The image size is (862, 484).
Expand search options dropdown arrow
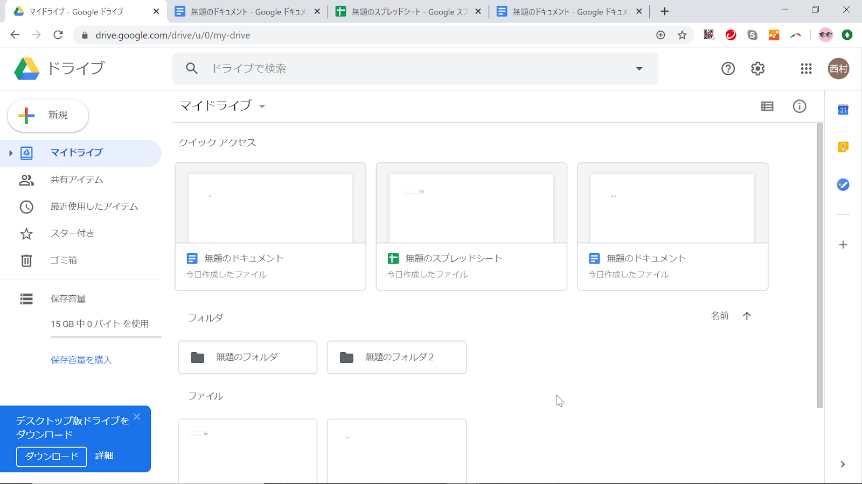[639, 69]
